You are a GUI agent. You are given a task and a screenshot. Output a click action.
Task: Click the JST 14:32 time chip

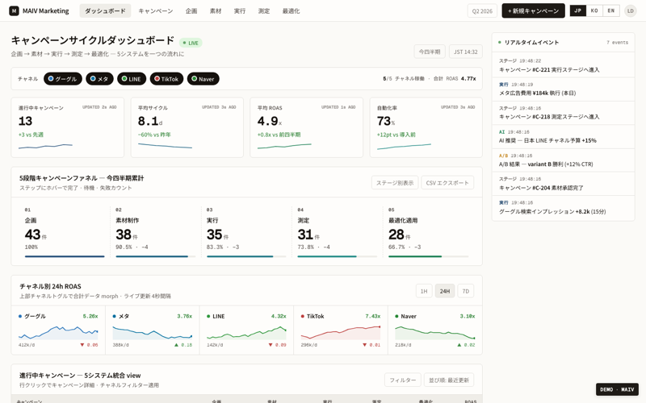(466, 52)
